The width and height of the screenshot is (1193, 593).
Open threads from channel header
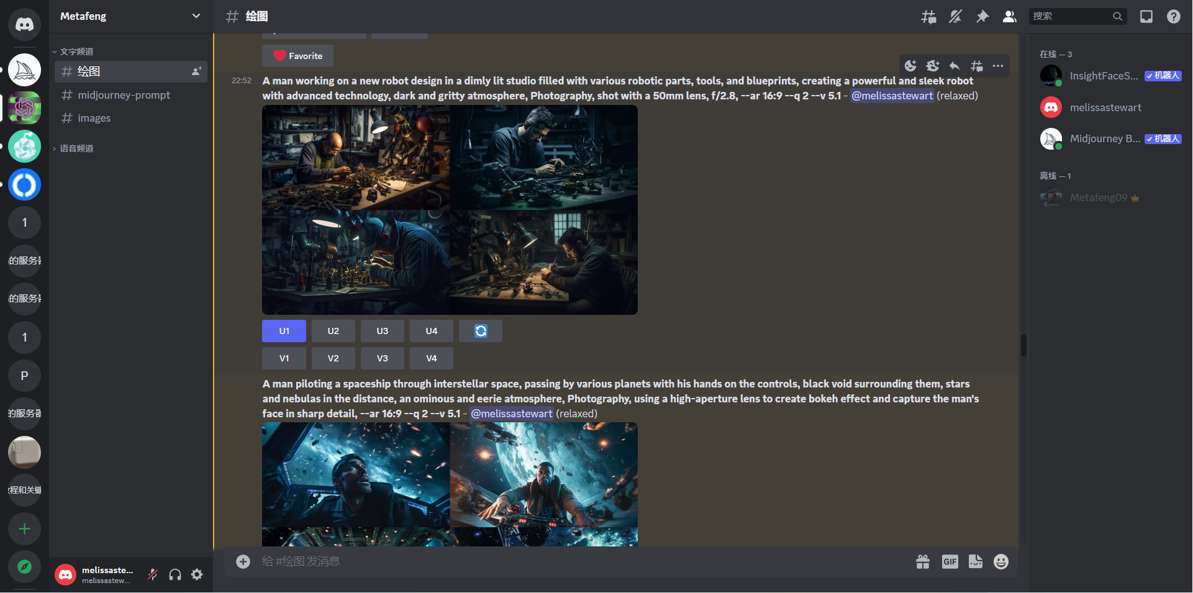pos(928,17)
